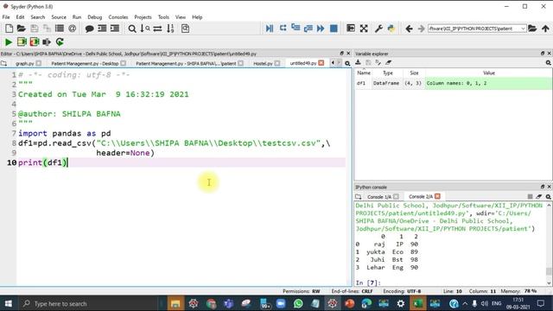Open the Projects menu
This screenshot has width=553, height=311.
tap(143, 17)
